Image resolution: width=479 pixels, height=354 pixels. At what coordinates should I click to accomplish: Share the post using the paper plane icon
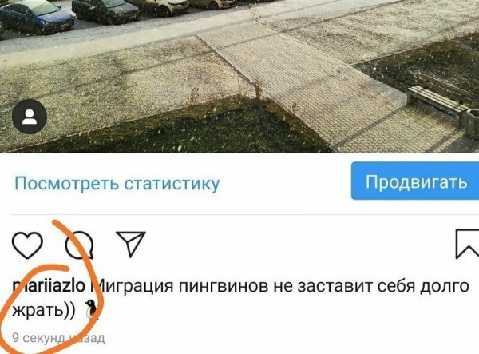(131, 244)
